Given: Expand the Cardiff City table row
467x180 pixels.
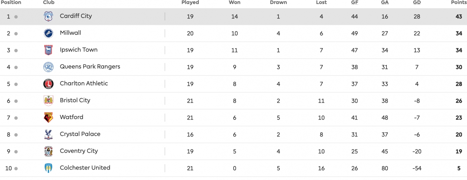Looking at the screenshot, I should [x=233, y=17].
